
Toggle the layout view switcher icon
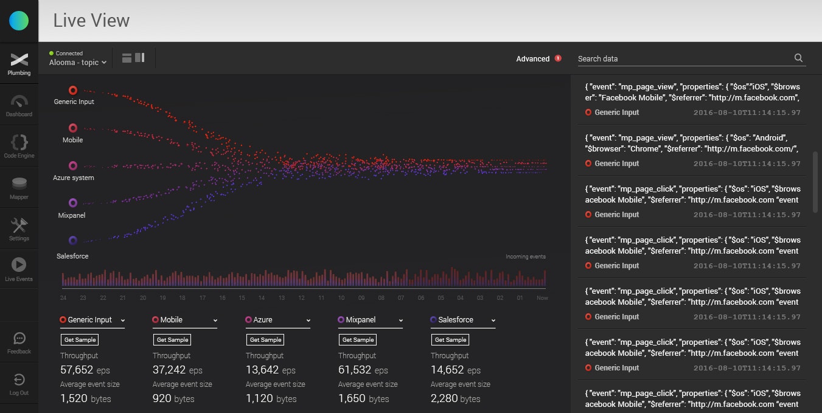(133, 58)
